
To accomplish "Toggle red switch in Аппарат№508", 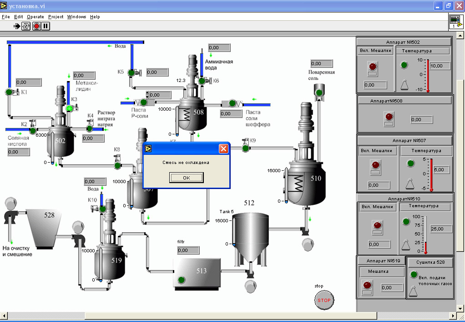I will pyautogui.click(x=389, y=118).
